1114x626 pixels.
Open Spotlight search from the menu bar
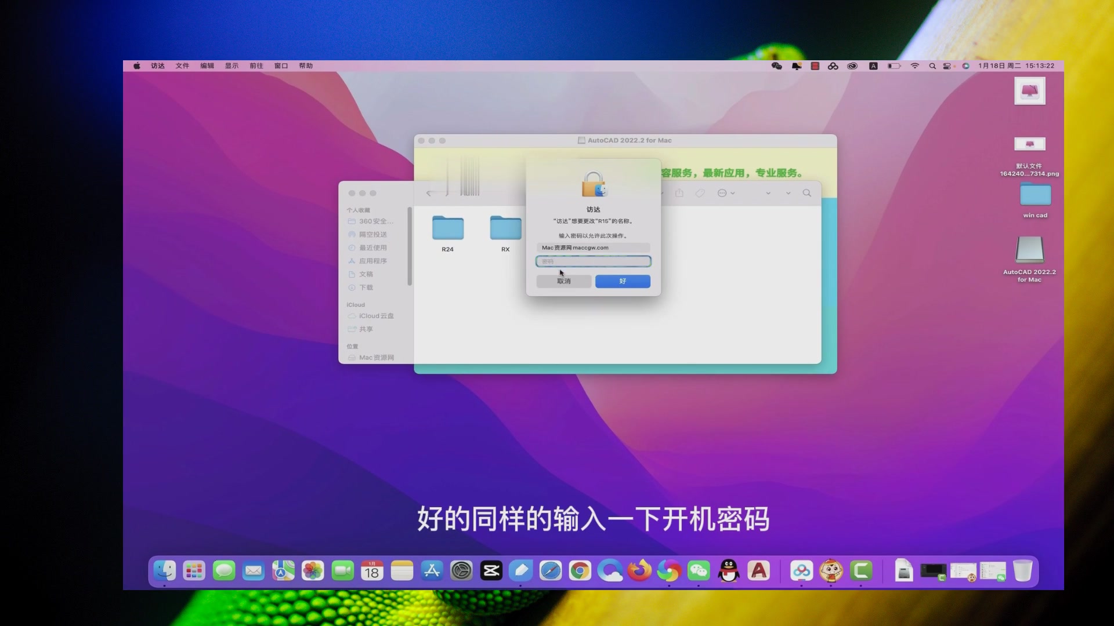pyautogui.click(x=932, y=66)
